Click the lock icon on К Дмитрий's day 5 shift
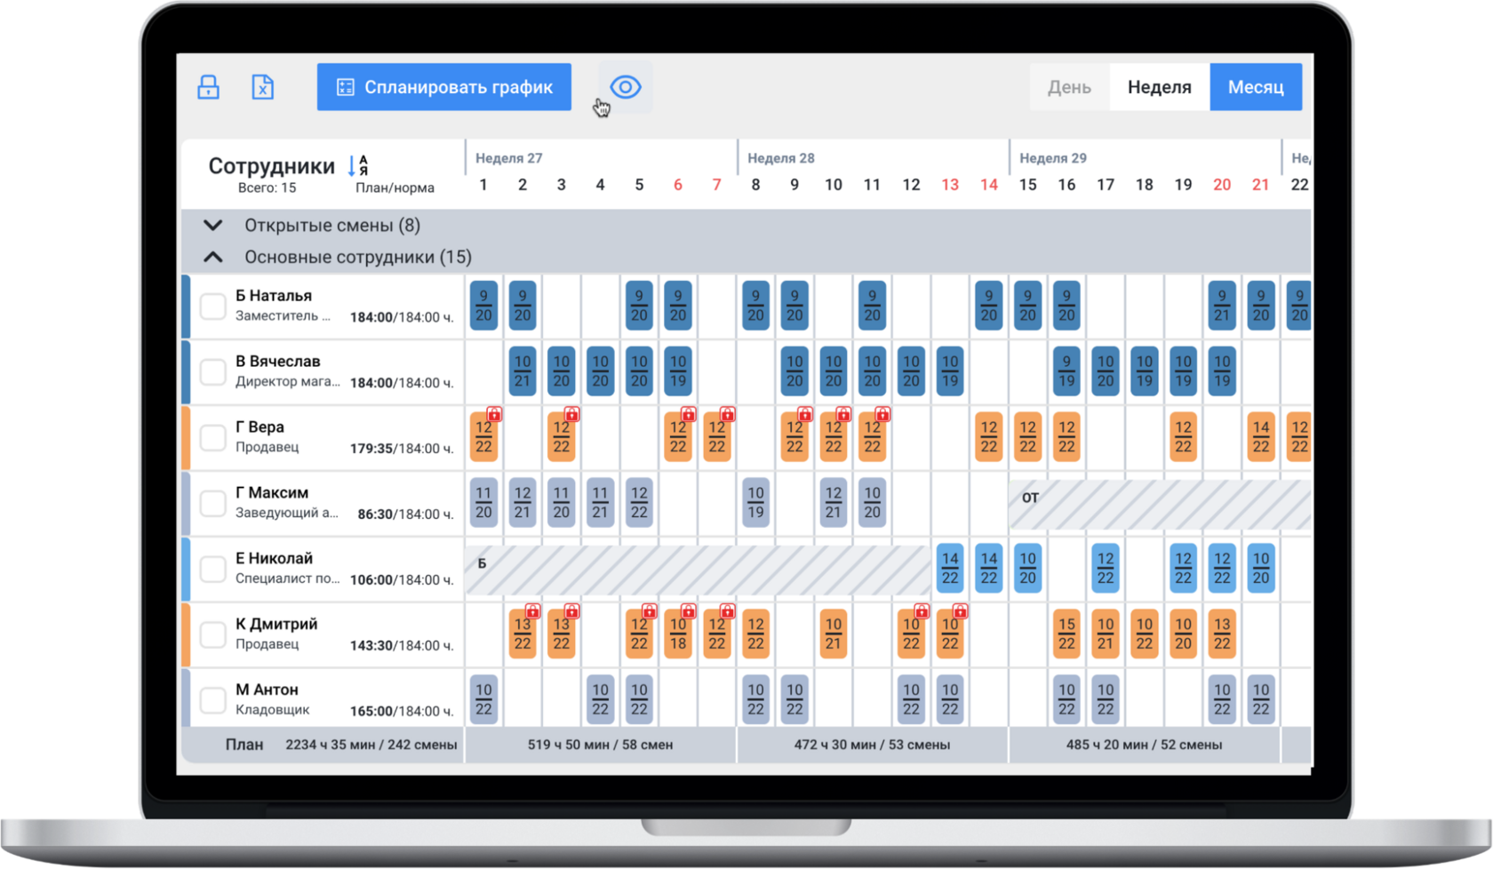 [650, 611]
